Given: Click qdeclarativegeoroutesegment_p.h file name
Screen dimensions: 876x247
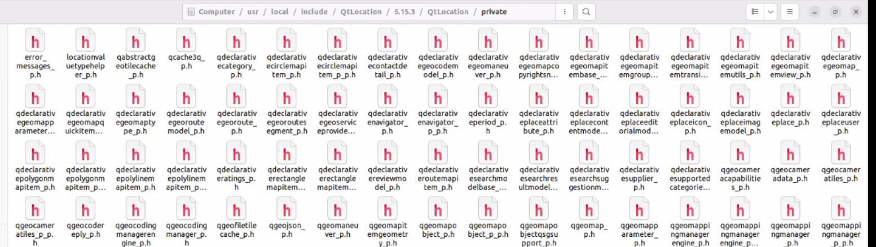Looking at the screenshot, I should tap(287, 122).
